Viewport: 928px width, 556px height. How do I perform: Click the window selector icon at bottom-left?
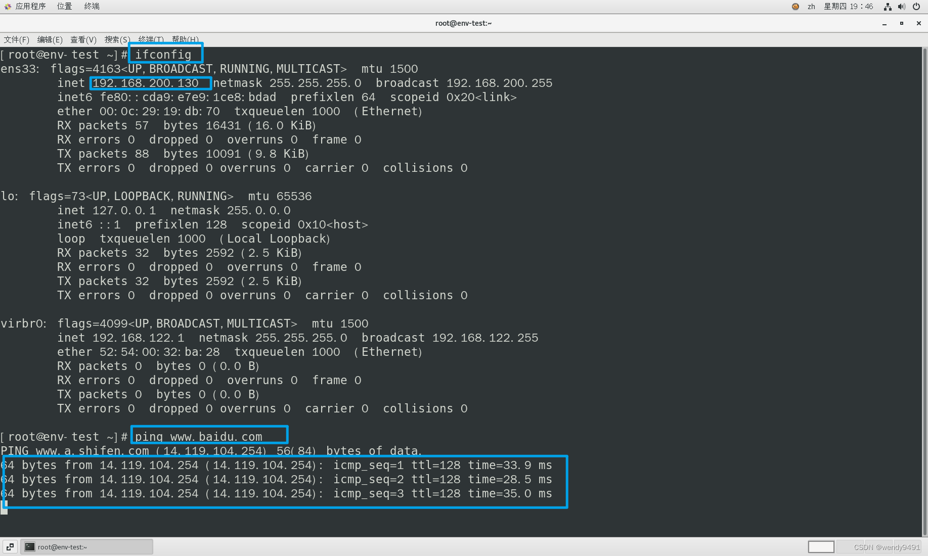pos(9,546)
